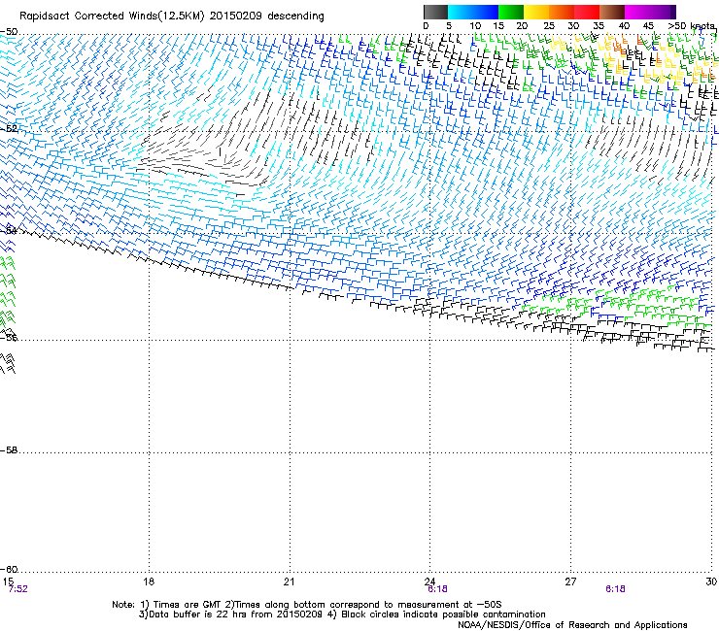The width and height of the screenshot is (719, 631).
Task: Click the latitude axis label '-52'
Action: click(x=9, y=128)
